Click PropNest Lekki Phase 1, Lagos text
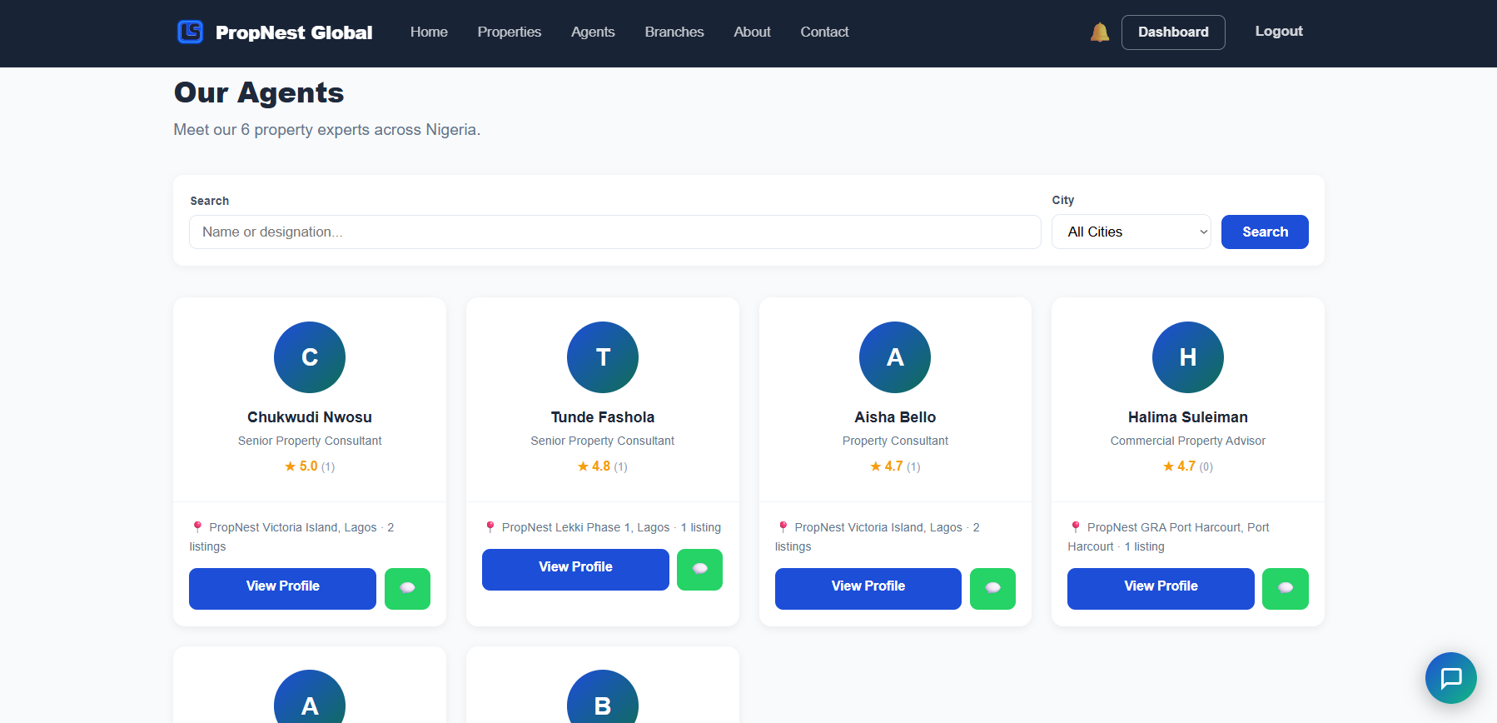Viewport: 1497px width, 723px height. (585, 527)
